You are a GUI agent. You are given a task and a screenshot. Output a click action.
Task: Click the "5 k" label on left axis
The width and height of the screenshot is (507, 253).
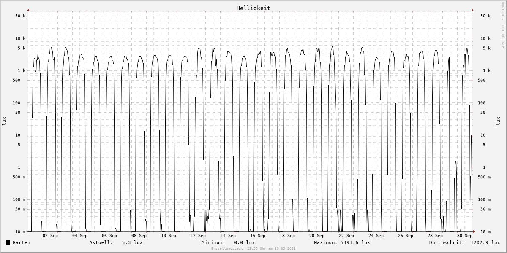click(22, 48)
